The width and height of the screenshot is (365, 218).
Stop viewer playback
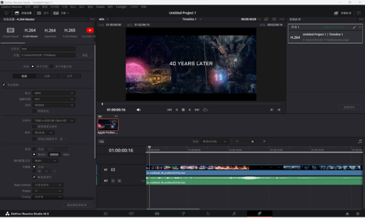tap(183, 110)
